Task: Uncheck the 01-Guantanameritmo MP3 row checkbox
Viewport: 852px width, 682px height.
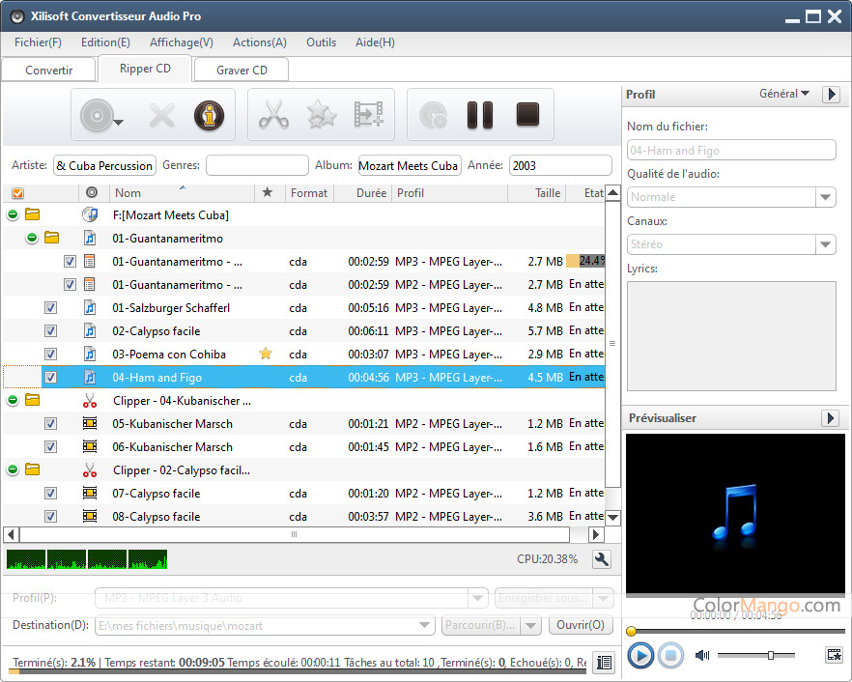Action: pyautogui.click(x=71, y=262)
